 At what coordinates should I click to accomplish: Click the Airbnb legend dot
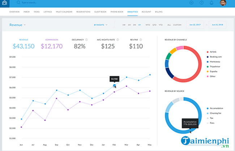[x=207, y=52]
